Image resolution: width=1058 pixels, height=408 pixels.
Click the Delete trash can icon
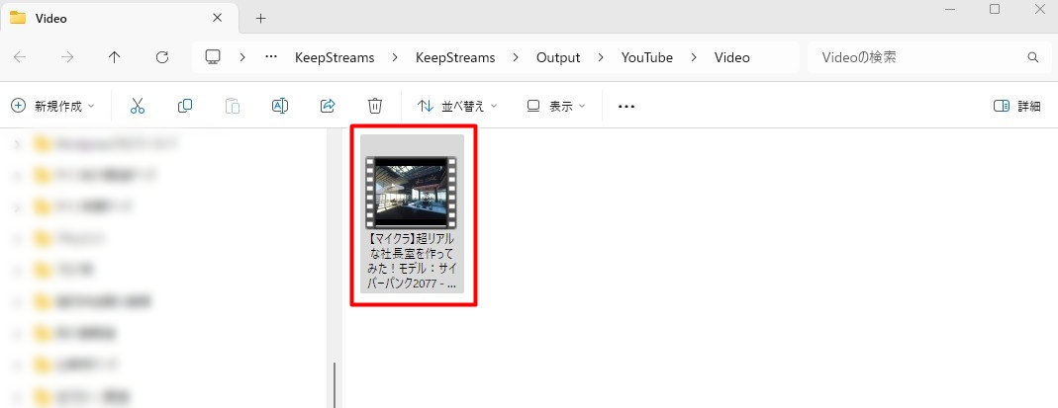coord(375,106)
